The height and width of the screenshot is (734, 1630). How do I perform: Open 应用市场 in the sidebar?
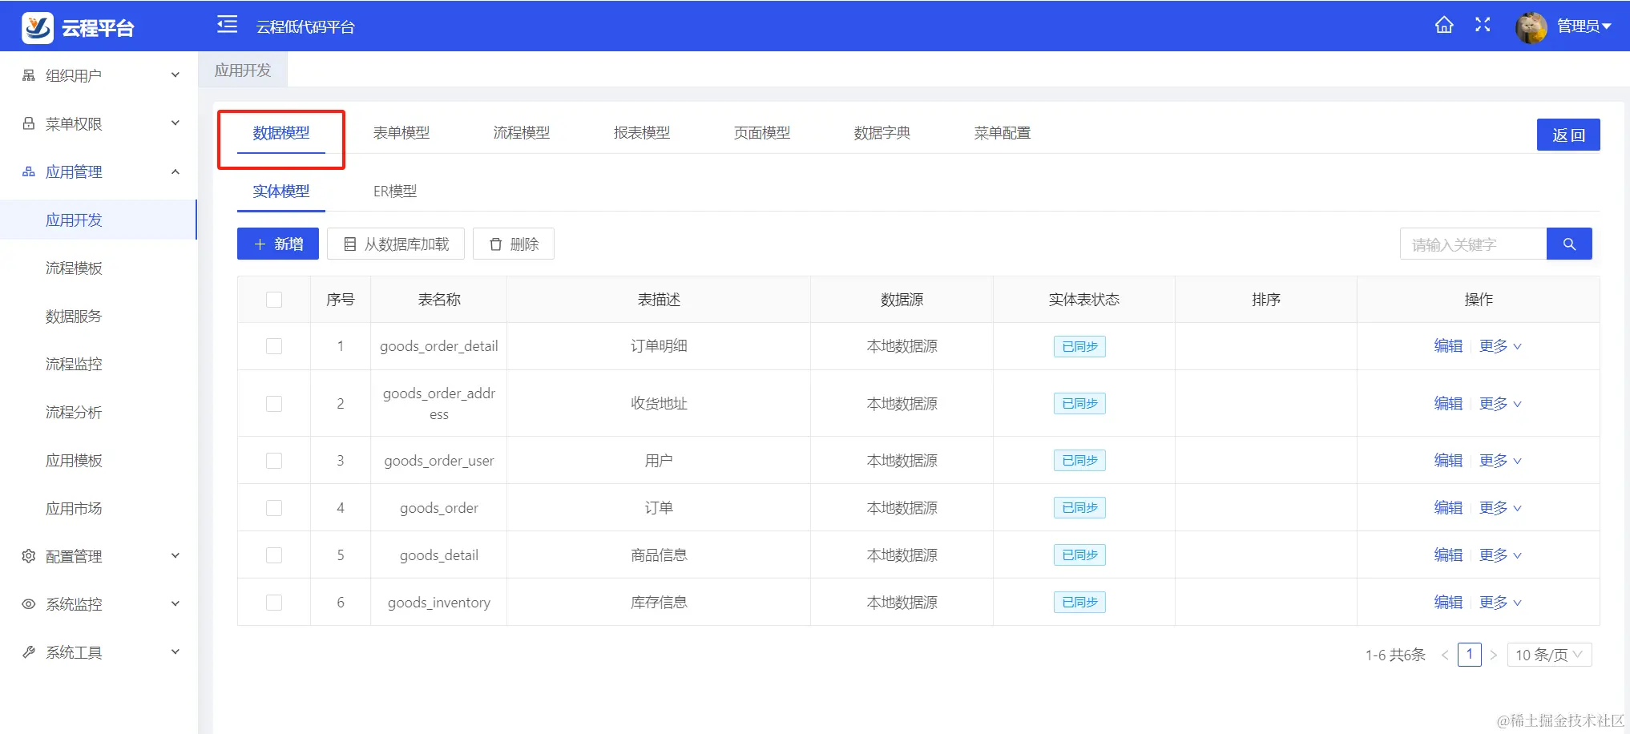click(x=74, y=509)
